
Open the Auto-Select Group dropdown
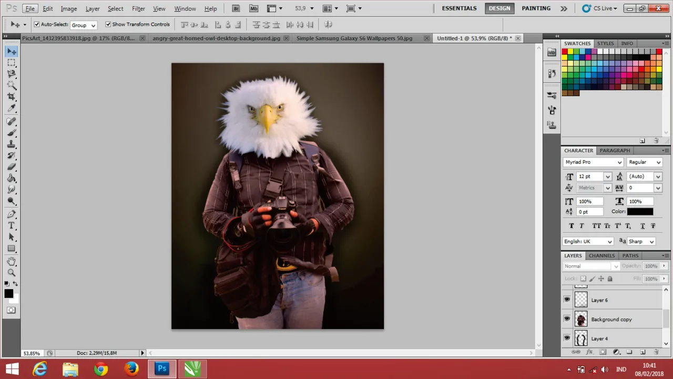pos(84,25)
